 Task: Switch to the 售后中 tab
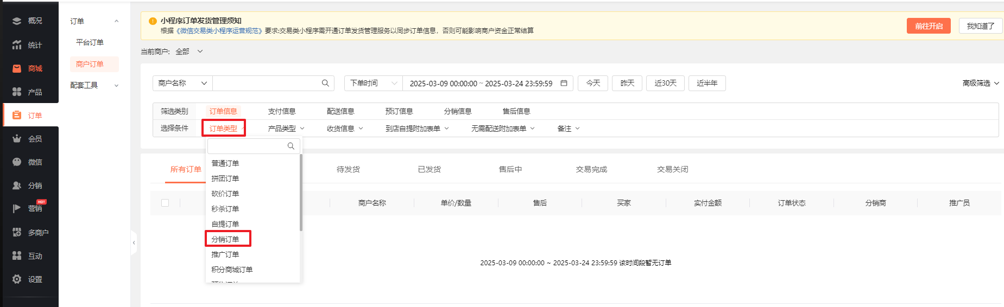tap(510, 169)
